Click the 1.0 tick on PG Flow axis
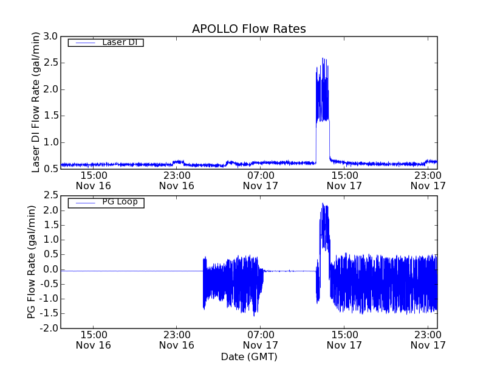 (50, 240)
